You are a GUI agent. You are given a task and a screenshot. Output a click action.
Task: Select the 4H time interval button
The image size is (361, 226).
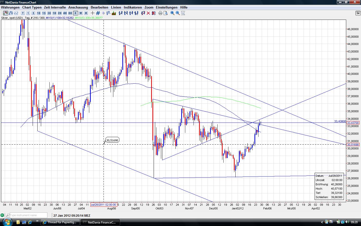pyautogui.click(x=65, y=13)
